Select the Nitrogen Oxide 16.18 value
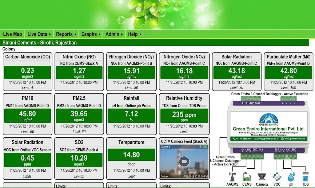 click(x=184, y=72)
